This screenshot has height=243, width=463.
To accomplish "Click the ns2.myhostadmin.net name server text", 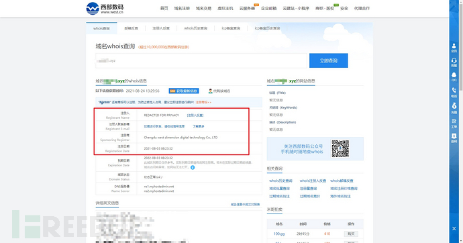I will click(159, 191).
